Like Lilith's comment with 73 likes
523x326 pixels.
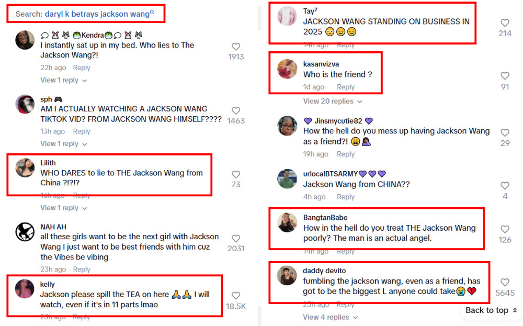pos(236,174)
